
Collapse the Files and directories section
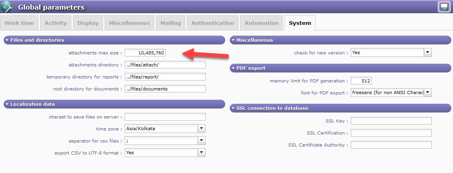[7, 40]
